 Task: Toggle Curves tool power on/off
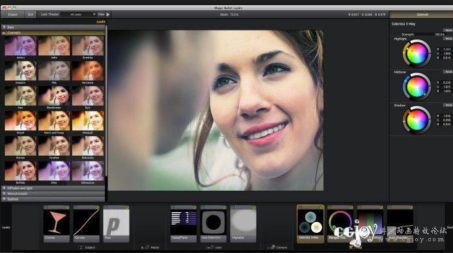pos(97,207)
